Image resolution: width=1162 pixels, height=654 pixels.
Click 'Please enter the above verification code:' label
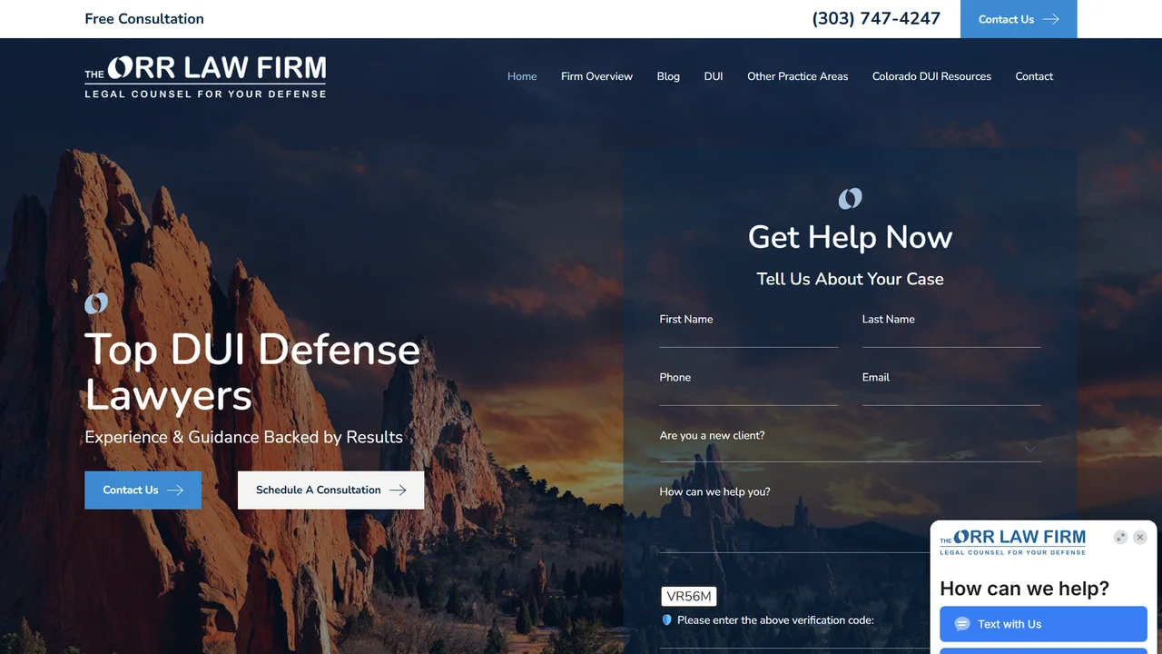(775, 620)
